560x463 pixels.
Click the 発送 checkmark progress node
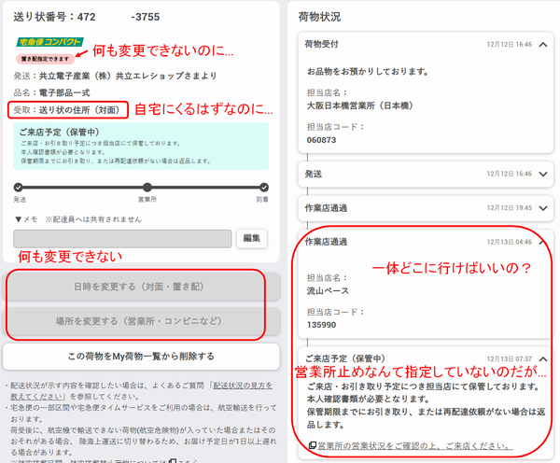[20, 187]
